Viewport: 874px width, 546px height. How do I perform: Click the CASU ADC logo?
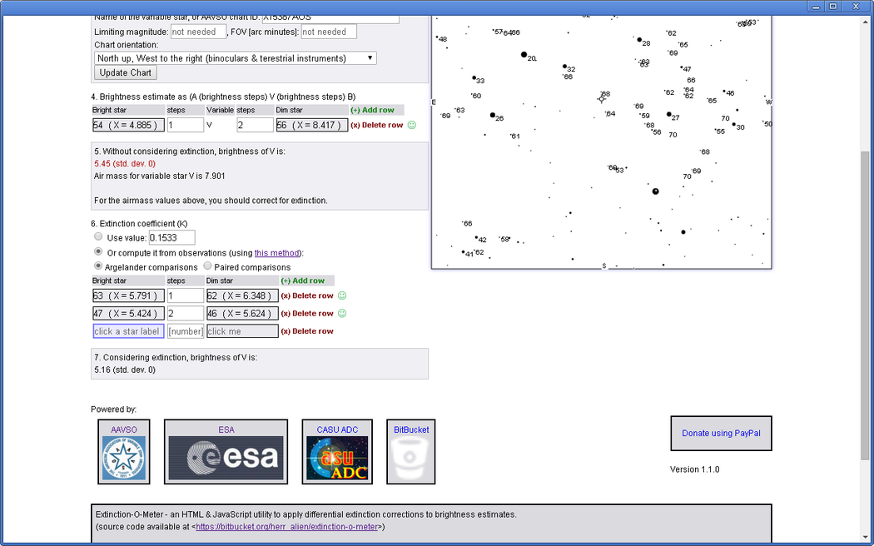(x=337, y=459)
